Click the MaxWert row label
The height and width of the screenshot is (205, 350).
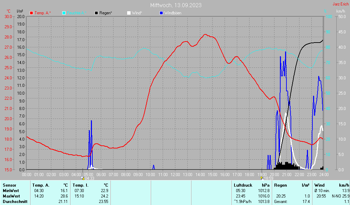[11, 196]
